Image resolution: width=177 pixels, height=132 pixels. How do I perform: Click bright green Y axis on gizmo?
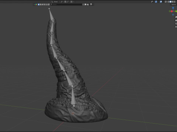pos(176,11)
